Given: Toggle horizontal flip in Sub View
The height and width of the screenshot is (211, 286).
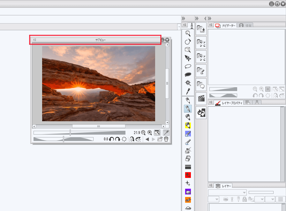Looking at the screenshot, I should pyautogui.click(x=132, y=139).
